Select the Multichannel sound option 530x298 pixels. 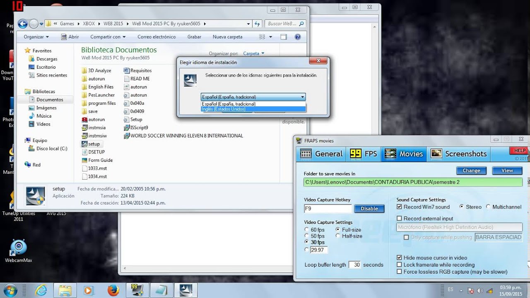click(x=488, y=207)
